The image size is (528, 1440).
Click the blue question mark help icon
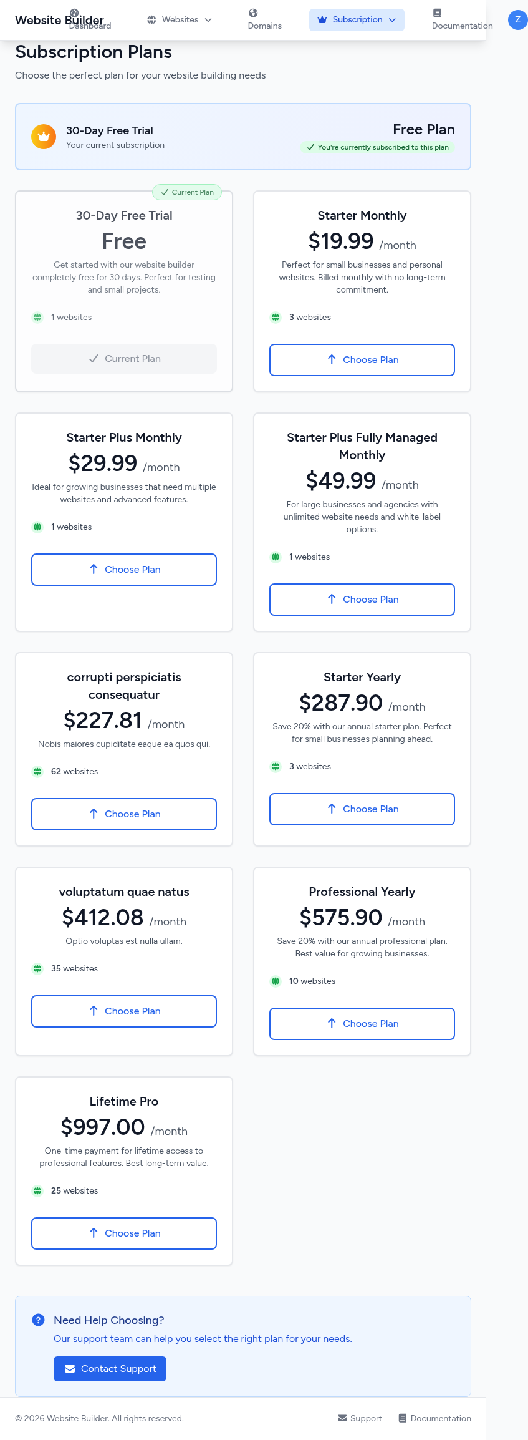point(38,1320)
